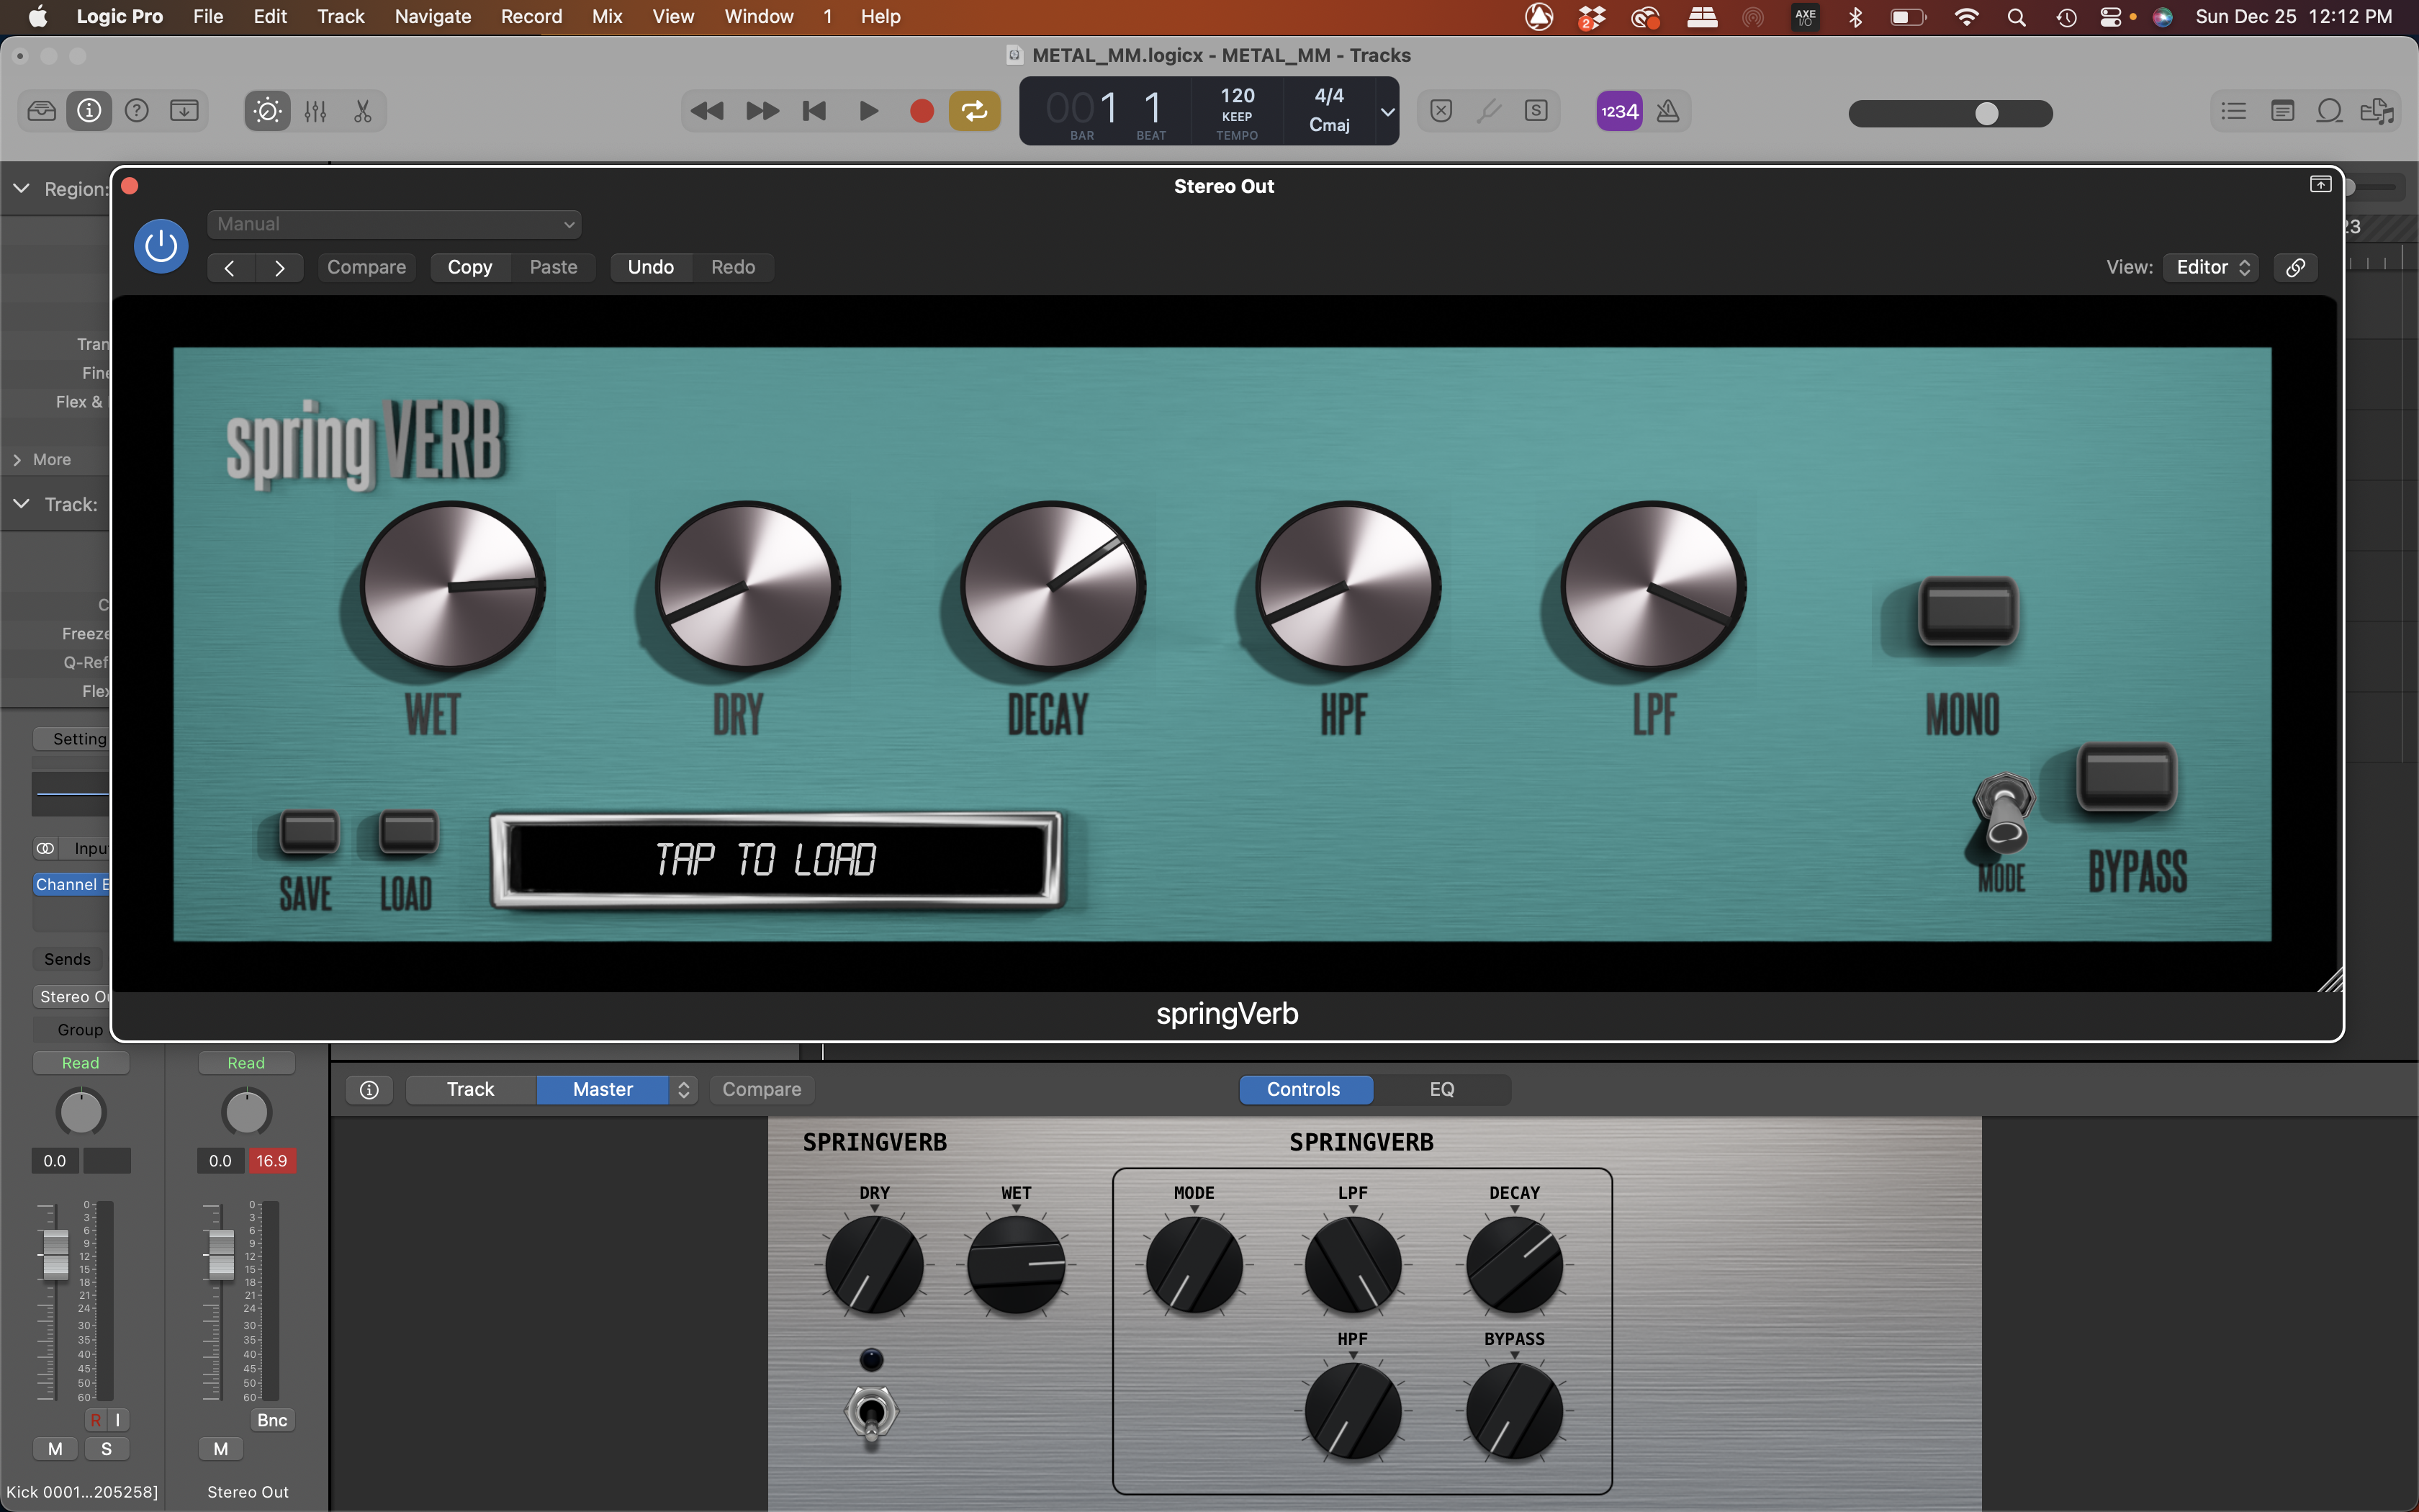Open the Navigate menu
The width and height of the screenshot is (2419, 1512).
[433, 16]
